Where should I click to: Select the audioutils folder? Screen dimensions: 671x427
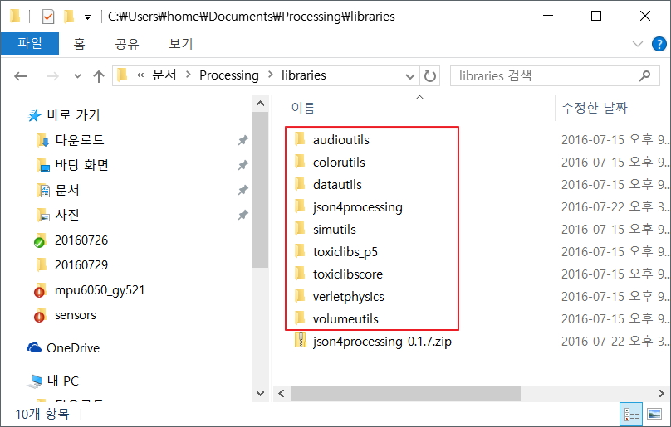(x=341, y=140)
